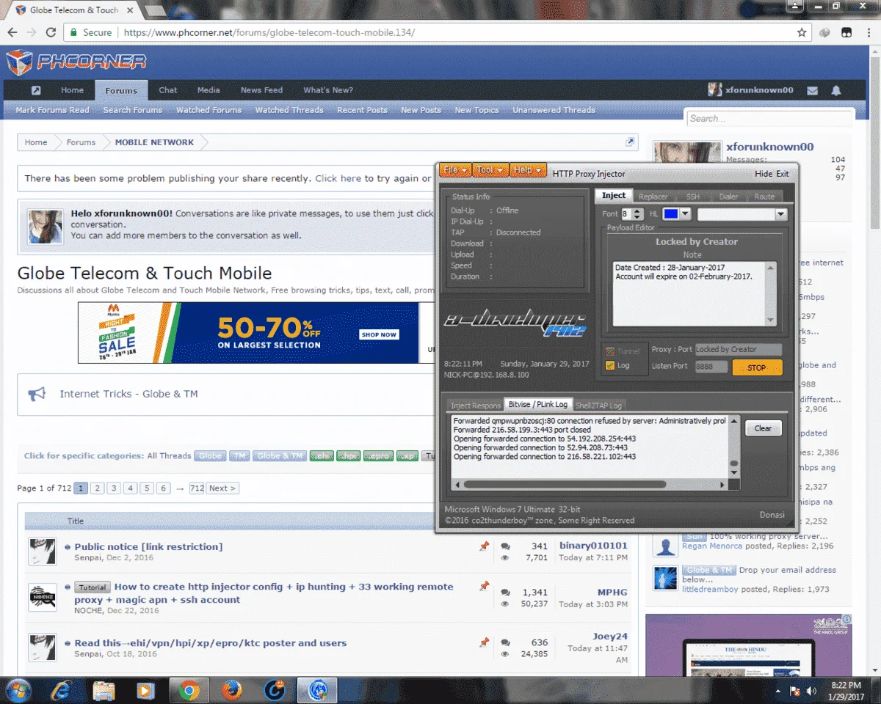Open the media player taskbar icon

point(146,690)
